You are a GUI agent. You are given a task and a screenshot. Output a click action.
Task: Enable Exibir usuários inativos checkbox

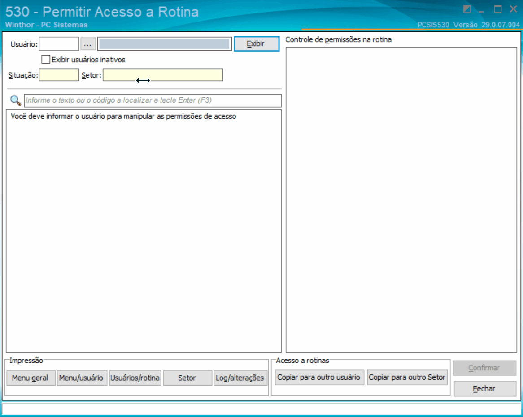pyautogui.click(x=46, y=59)
